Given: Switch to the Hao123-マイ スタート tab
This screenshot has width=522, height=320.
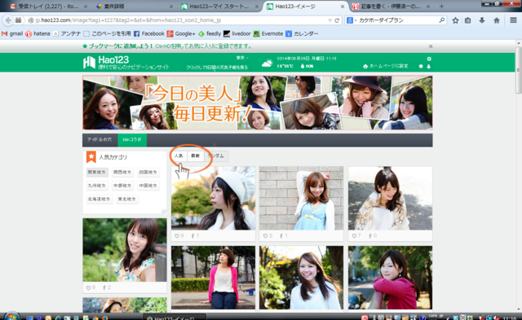Looking at the screenshot, I should click(x=219, y=7).
